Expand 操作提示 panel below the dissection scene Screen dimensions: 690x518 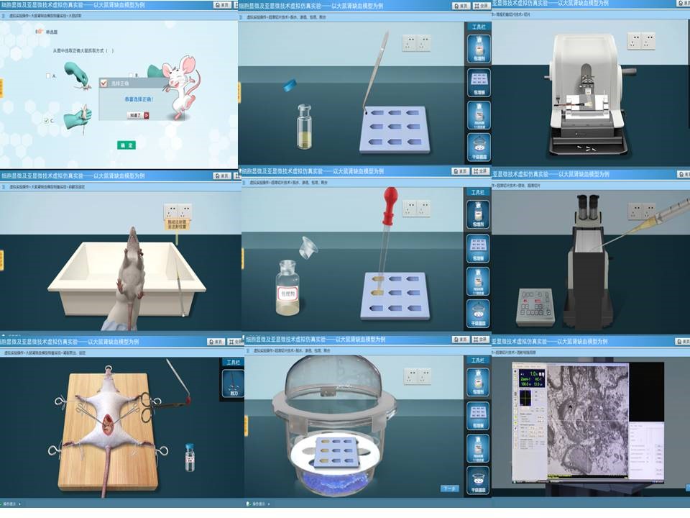coord(11,504)
